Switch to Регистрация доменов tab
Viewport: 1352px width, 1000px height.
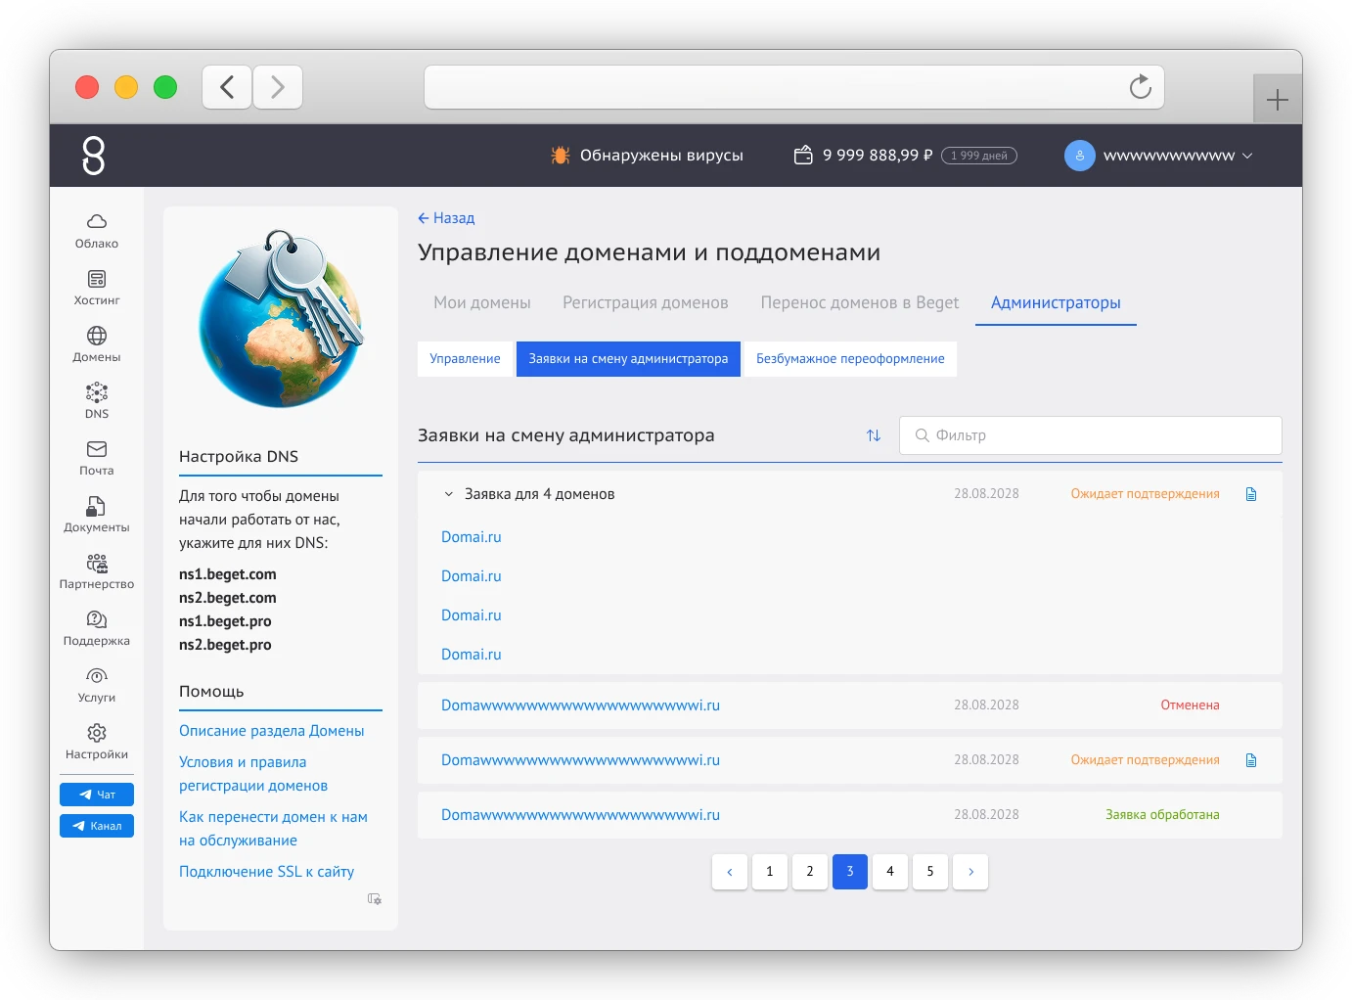pyautogui.click(x=646, y=302)
